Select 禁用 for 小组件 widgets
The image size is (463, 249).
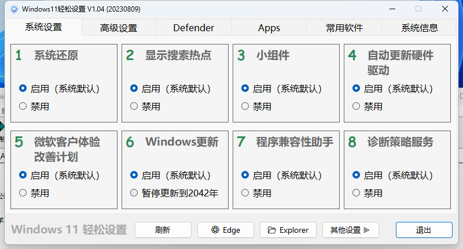point(245,106)
